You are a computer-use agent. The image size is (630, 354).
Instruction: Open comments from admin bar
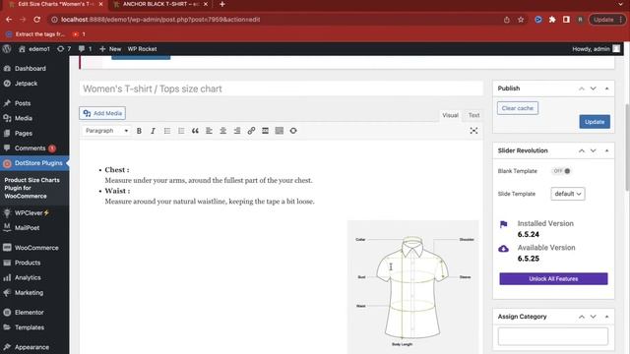86,49
